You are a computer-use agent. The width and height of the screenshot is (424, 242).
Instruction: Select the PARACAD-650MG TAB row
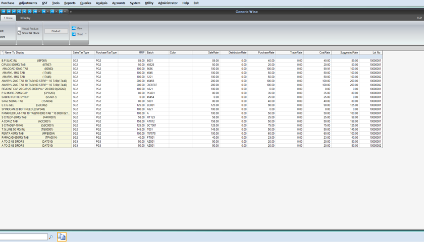click(191, 138)
